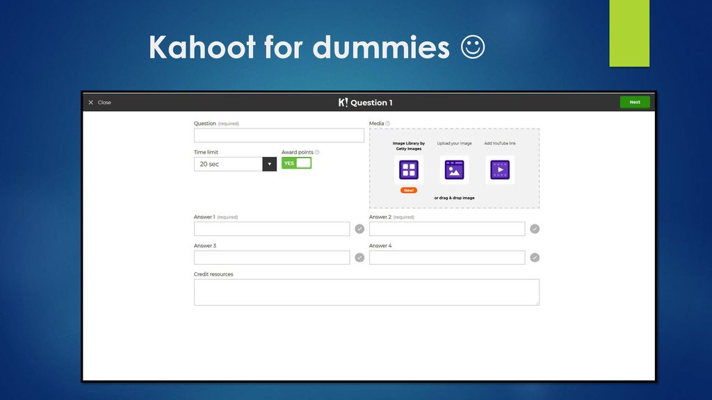This screenshot has height=400, width=712.
Task: Toggle the Award points YES switch
Action: (x=296, y=163)
